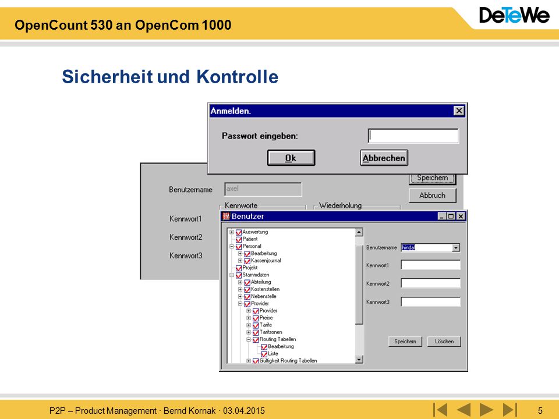Select the Nebenstelle tree label
Image resolution: width=559 pixels, height=419 pixels.
[263, 296]
